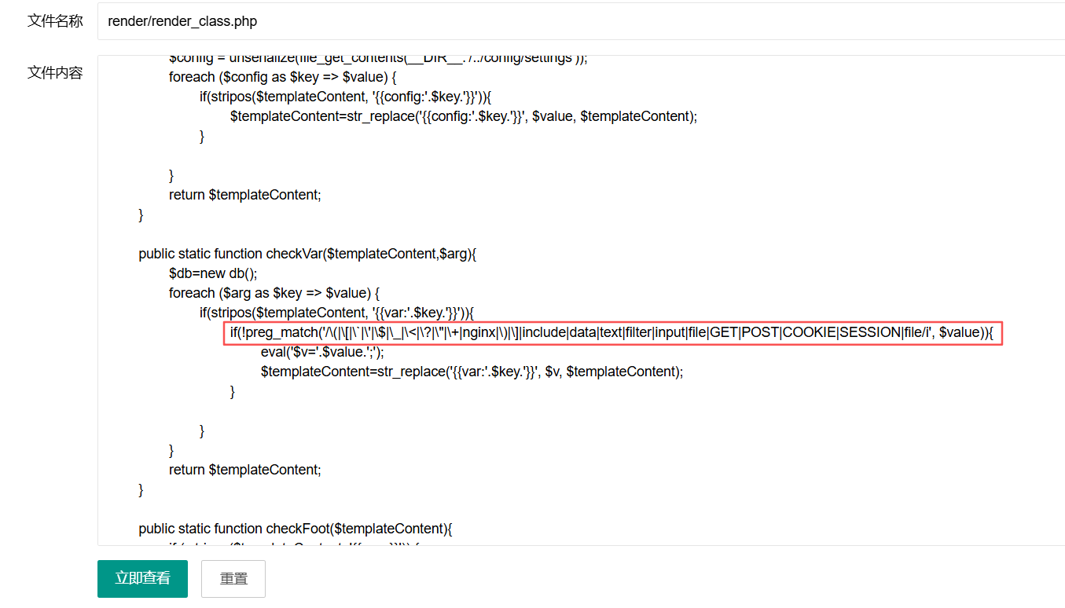The image size is (1065, 608).
Task: Click the checkVar function declaration line
Action: coord(307,254)
